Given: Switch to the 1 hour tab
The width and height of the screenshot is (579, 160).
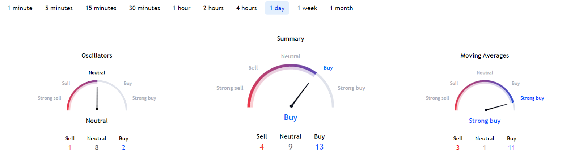Looking at the screenshot, I should tap(181, 8).
